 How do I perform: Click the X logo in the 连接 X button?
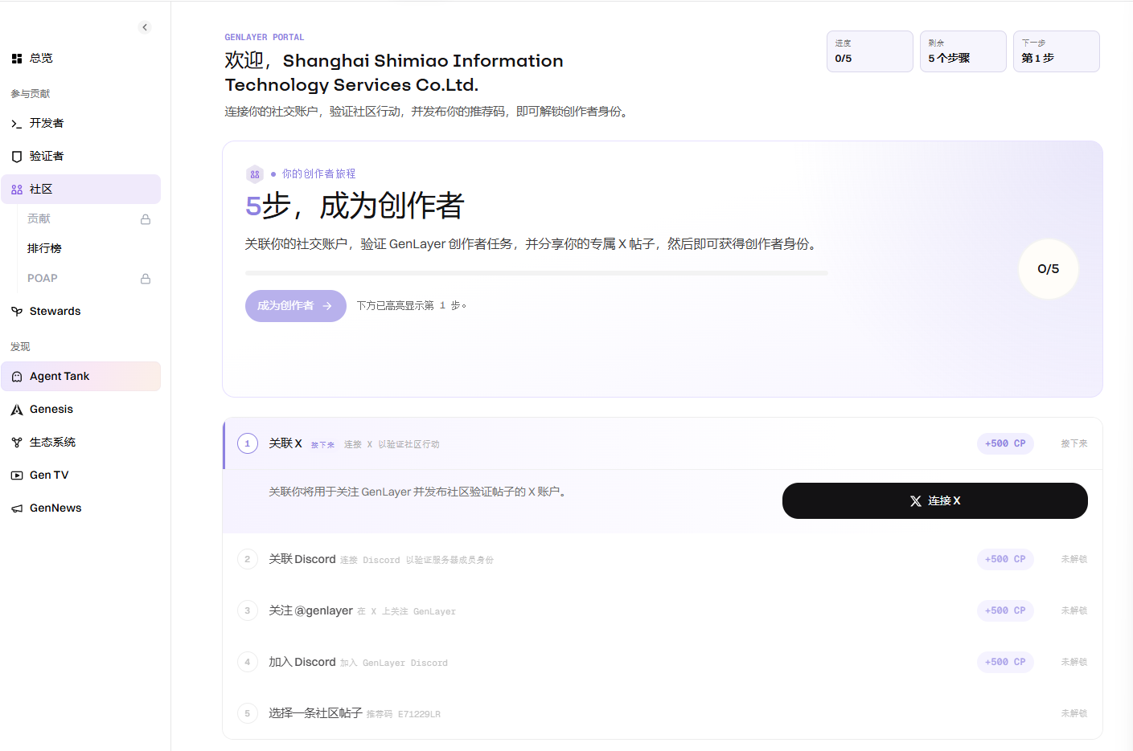(916, 501)
